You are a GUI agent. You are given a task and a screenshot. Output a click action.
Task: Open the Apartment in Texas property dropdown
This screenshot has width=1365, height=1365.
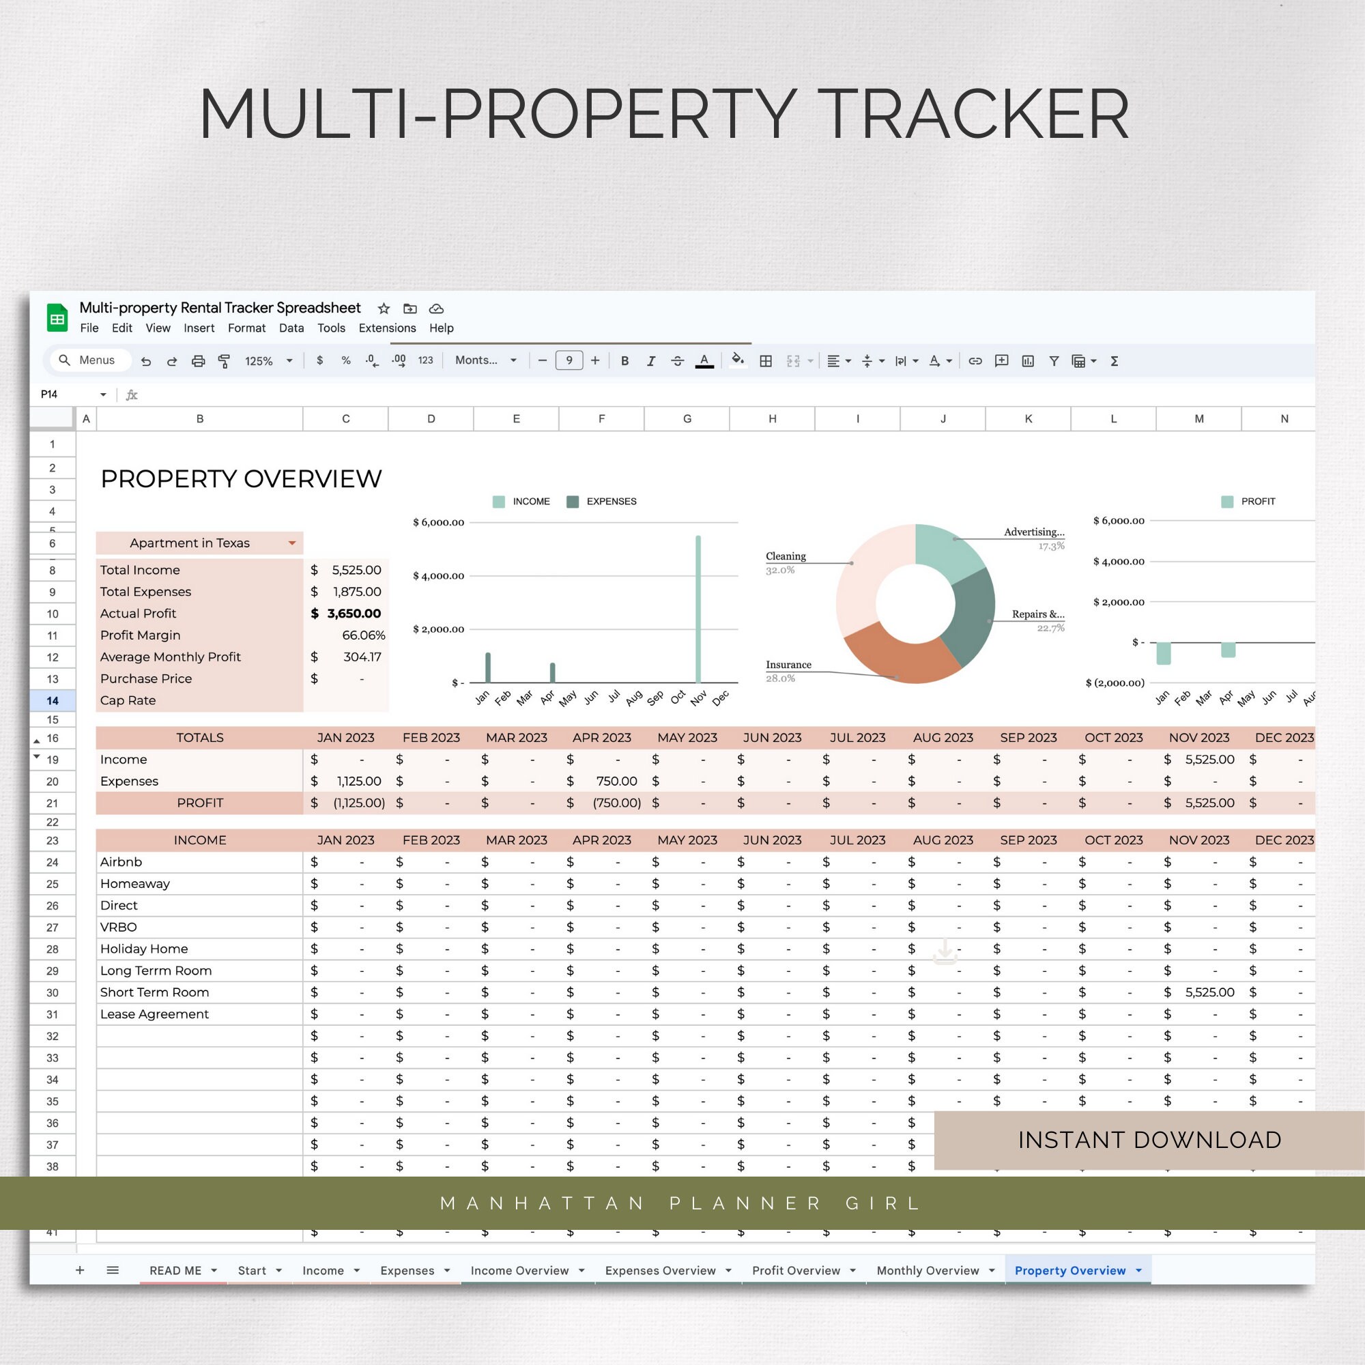pos(293,543)
